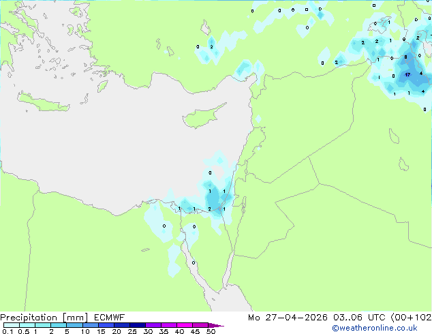Click the 'Mo 27-04-2026' date text
The height and width of the screenshot is (334, 432).
coord(288,318)
